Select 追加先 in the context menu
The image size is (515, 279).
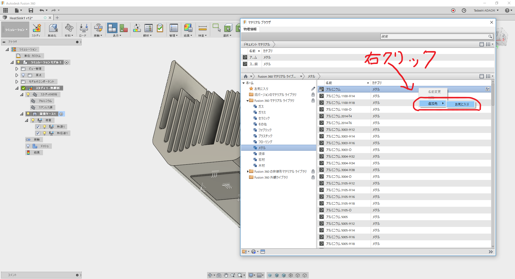click(x=433, y=104)
